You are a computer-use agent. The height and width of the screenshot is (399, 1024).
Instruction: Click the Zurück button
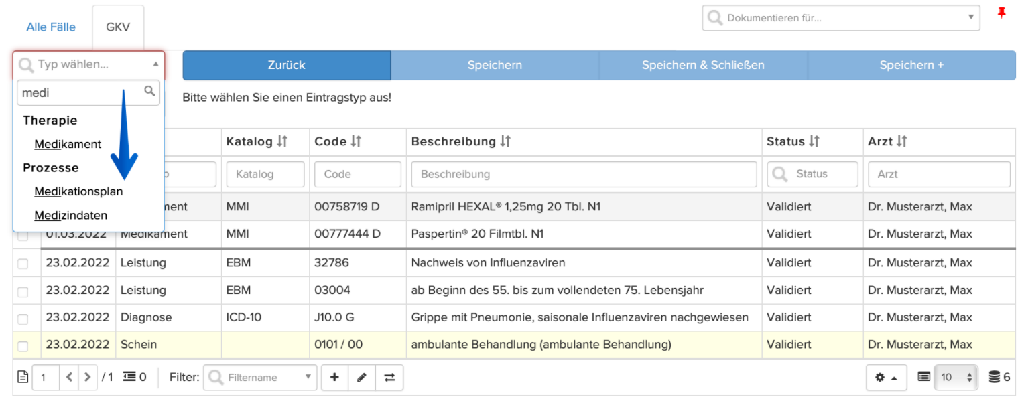287,65
